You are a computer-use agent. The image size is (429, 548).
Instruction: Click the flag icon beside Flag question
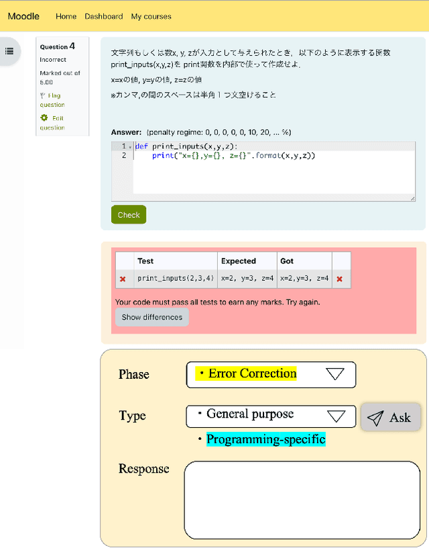pos(42,95)
